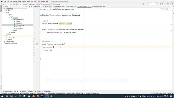Open the Terminal tool window
The image size is (174, 98).
[x=31, y=92]
